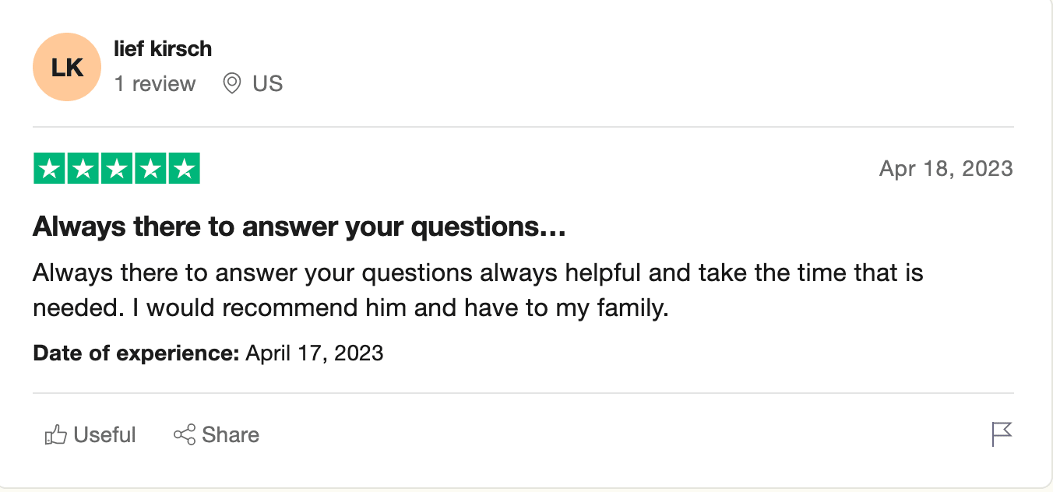Click the third green rating star

click(x=117, y=169)
